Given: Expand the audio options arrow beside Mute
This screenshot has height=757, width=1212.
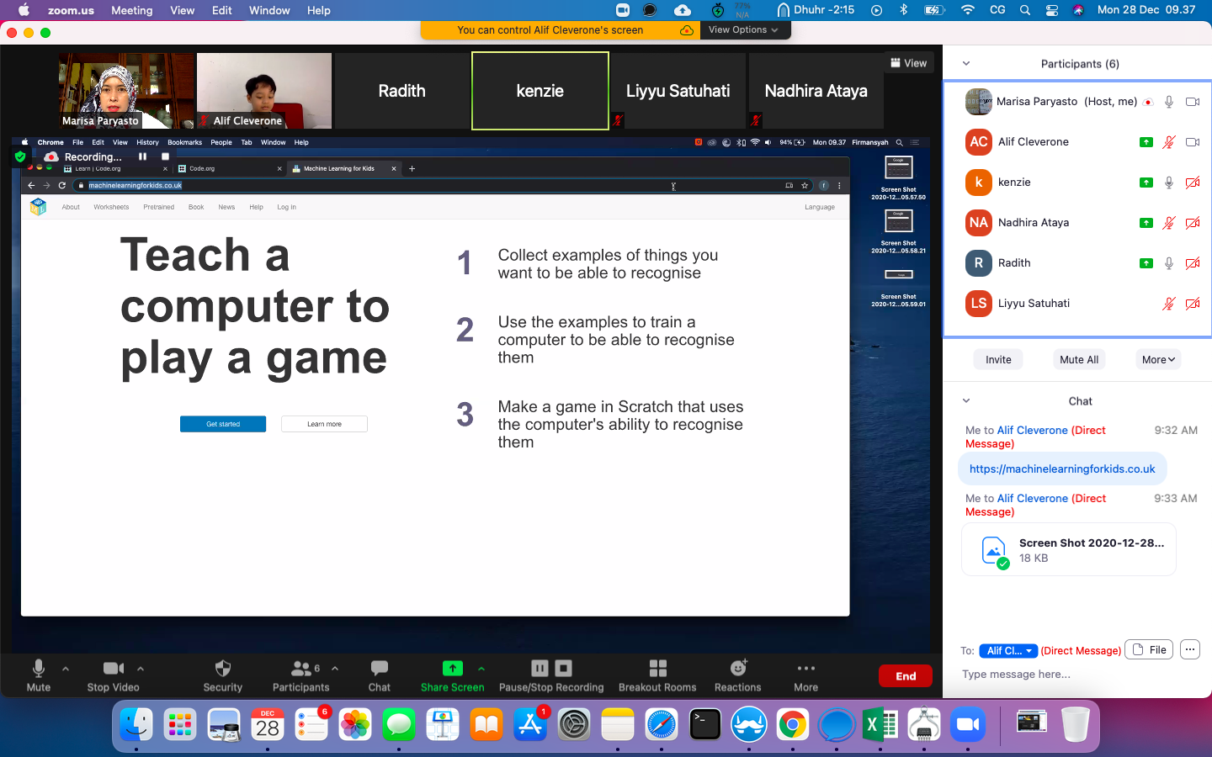Looking at the screenshot, I should pos(66,669).
